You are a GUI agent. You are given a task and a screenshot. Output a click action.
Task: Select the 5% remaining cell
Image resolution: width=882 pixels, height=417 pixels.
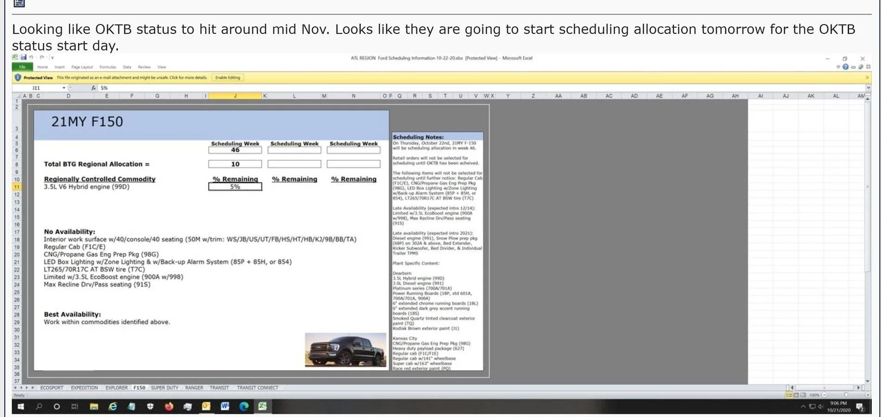235,187
